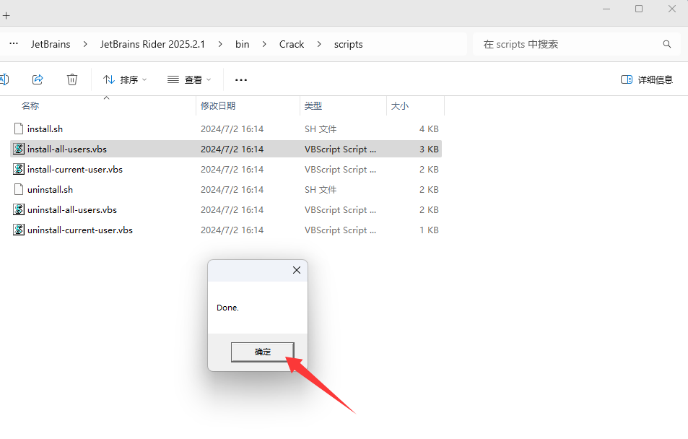Select the install.sh file icon
Viewport: 688px width, 439px height.
(x=19, y=129)
